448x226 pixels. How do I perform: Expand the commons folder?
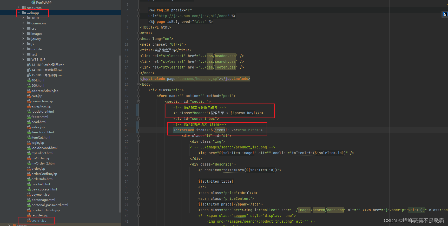(23, 23)
